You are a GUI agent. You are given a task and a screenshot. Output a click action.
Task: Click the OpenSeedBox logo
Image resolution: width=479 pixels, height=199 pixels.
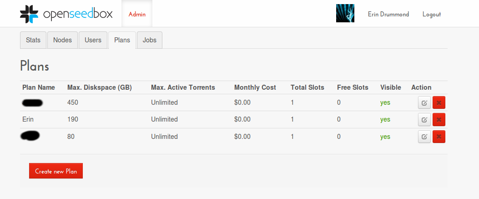tap(67, 14)
